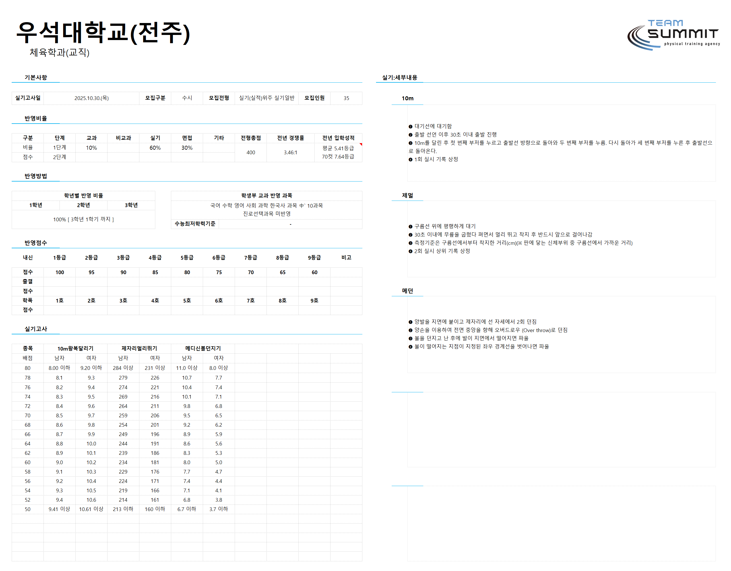Click the 제자리멀리뛰기 column header

coord(139,348)
